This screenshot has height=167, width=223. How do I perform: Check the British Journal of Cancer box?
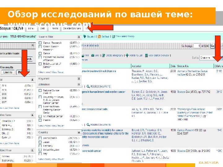40,64
